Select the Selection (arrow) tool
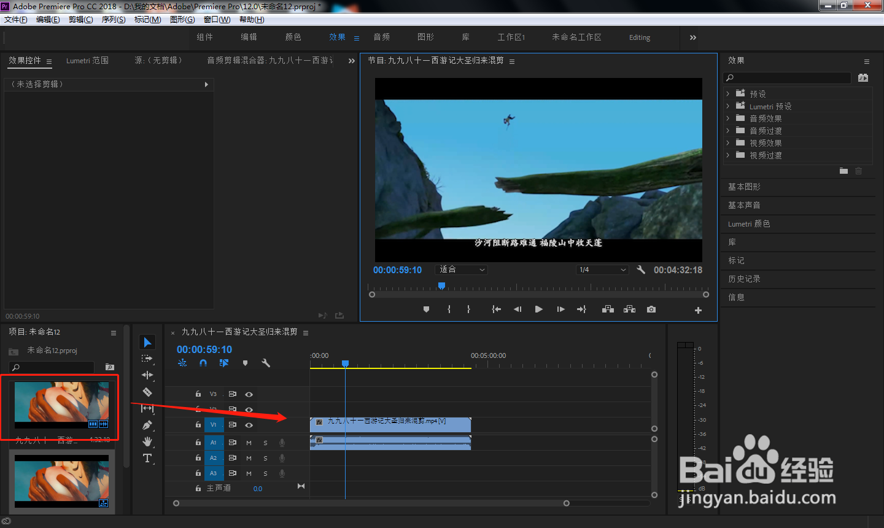This screenshot has width=884, height=528. [147, 342]
